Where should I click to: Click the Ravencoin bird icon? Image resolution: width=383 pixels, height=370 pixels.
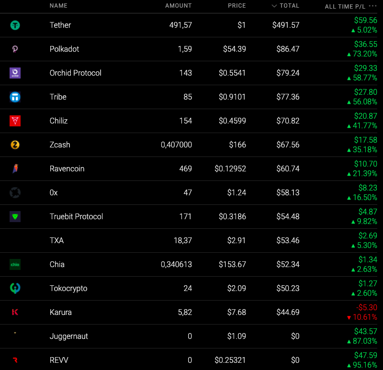tap(15, 168)
